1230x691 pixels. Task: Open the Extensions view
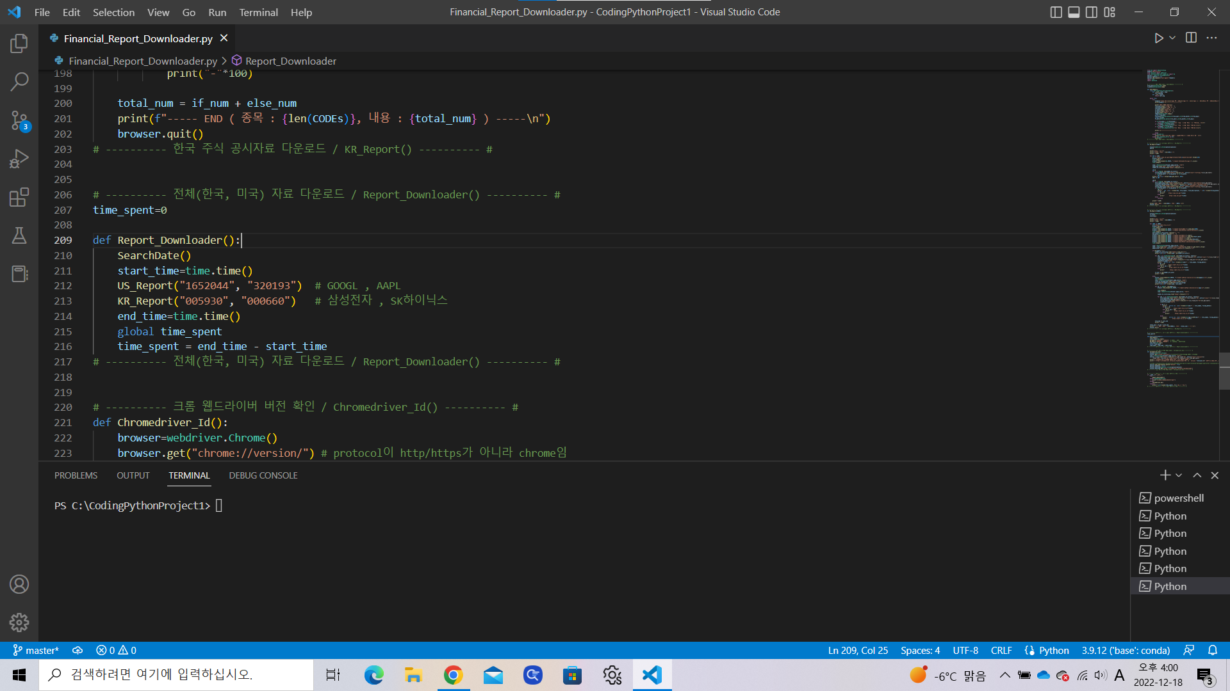[19, 197]
